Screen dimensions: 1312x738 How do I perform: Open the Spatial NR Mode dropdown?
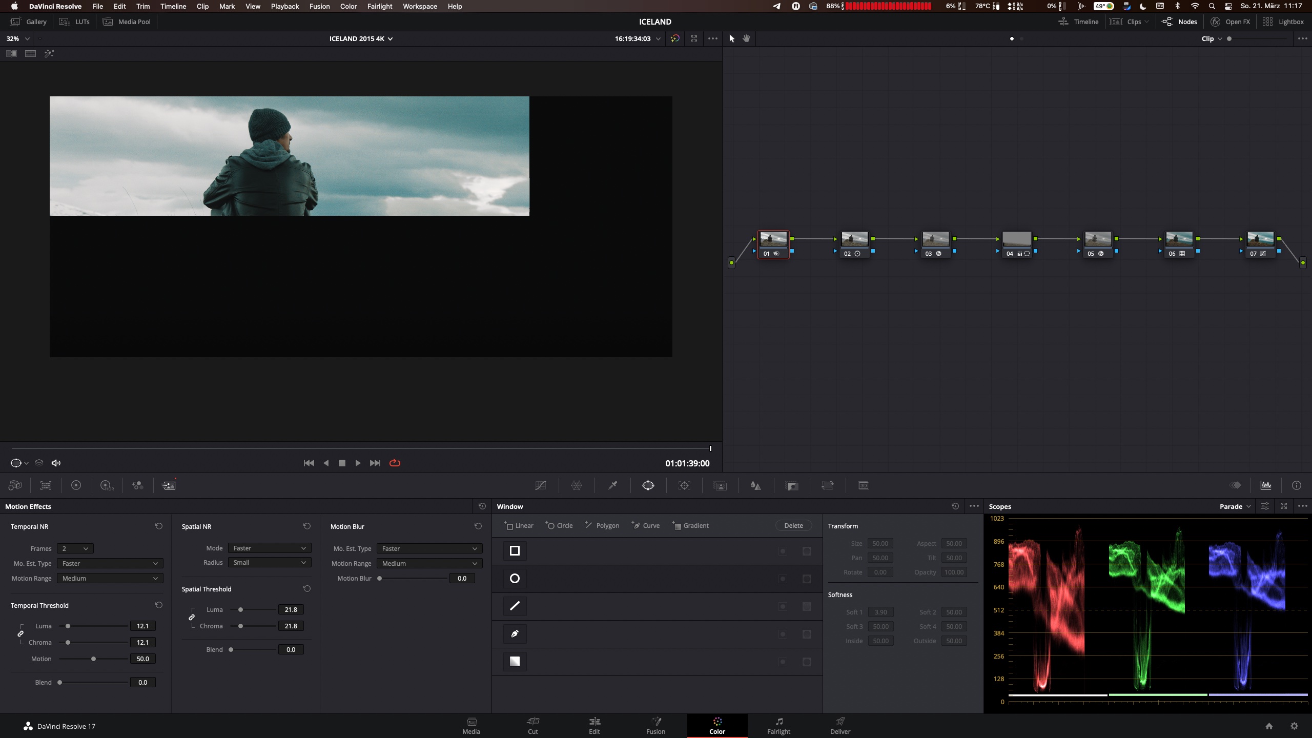click(270, 548)
